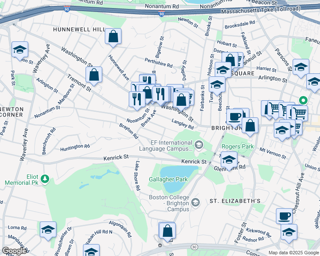
Task: Click the green location pin near Parsons St
Action: (303, 100)
